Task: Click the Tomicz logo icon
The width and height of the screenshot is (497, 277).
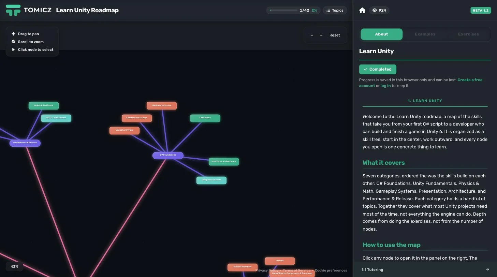Action: (x=13, y=10)
